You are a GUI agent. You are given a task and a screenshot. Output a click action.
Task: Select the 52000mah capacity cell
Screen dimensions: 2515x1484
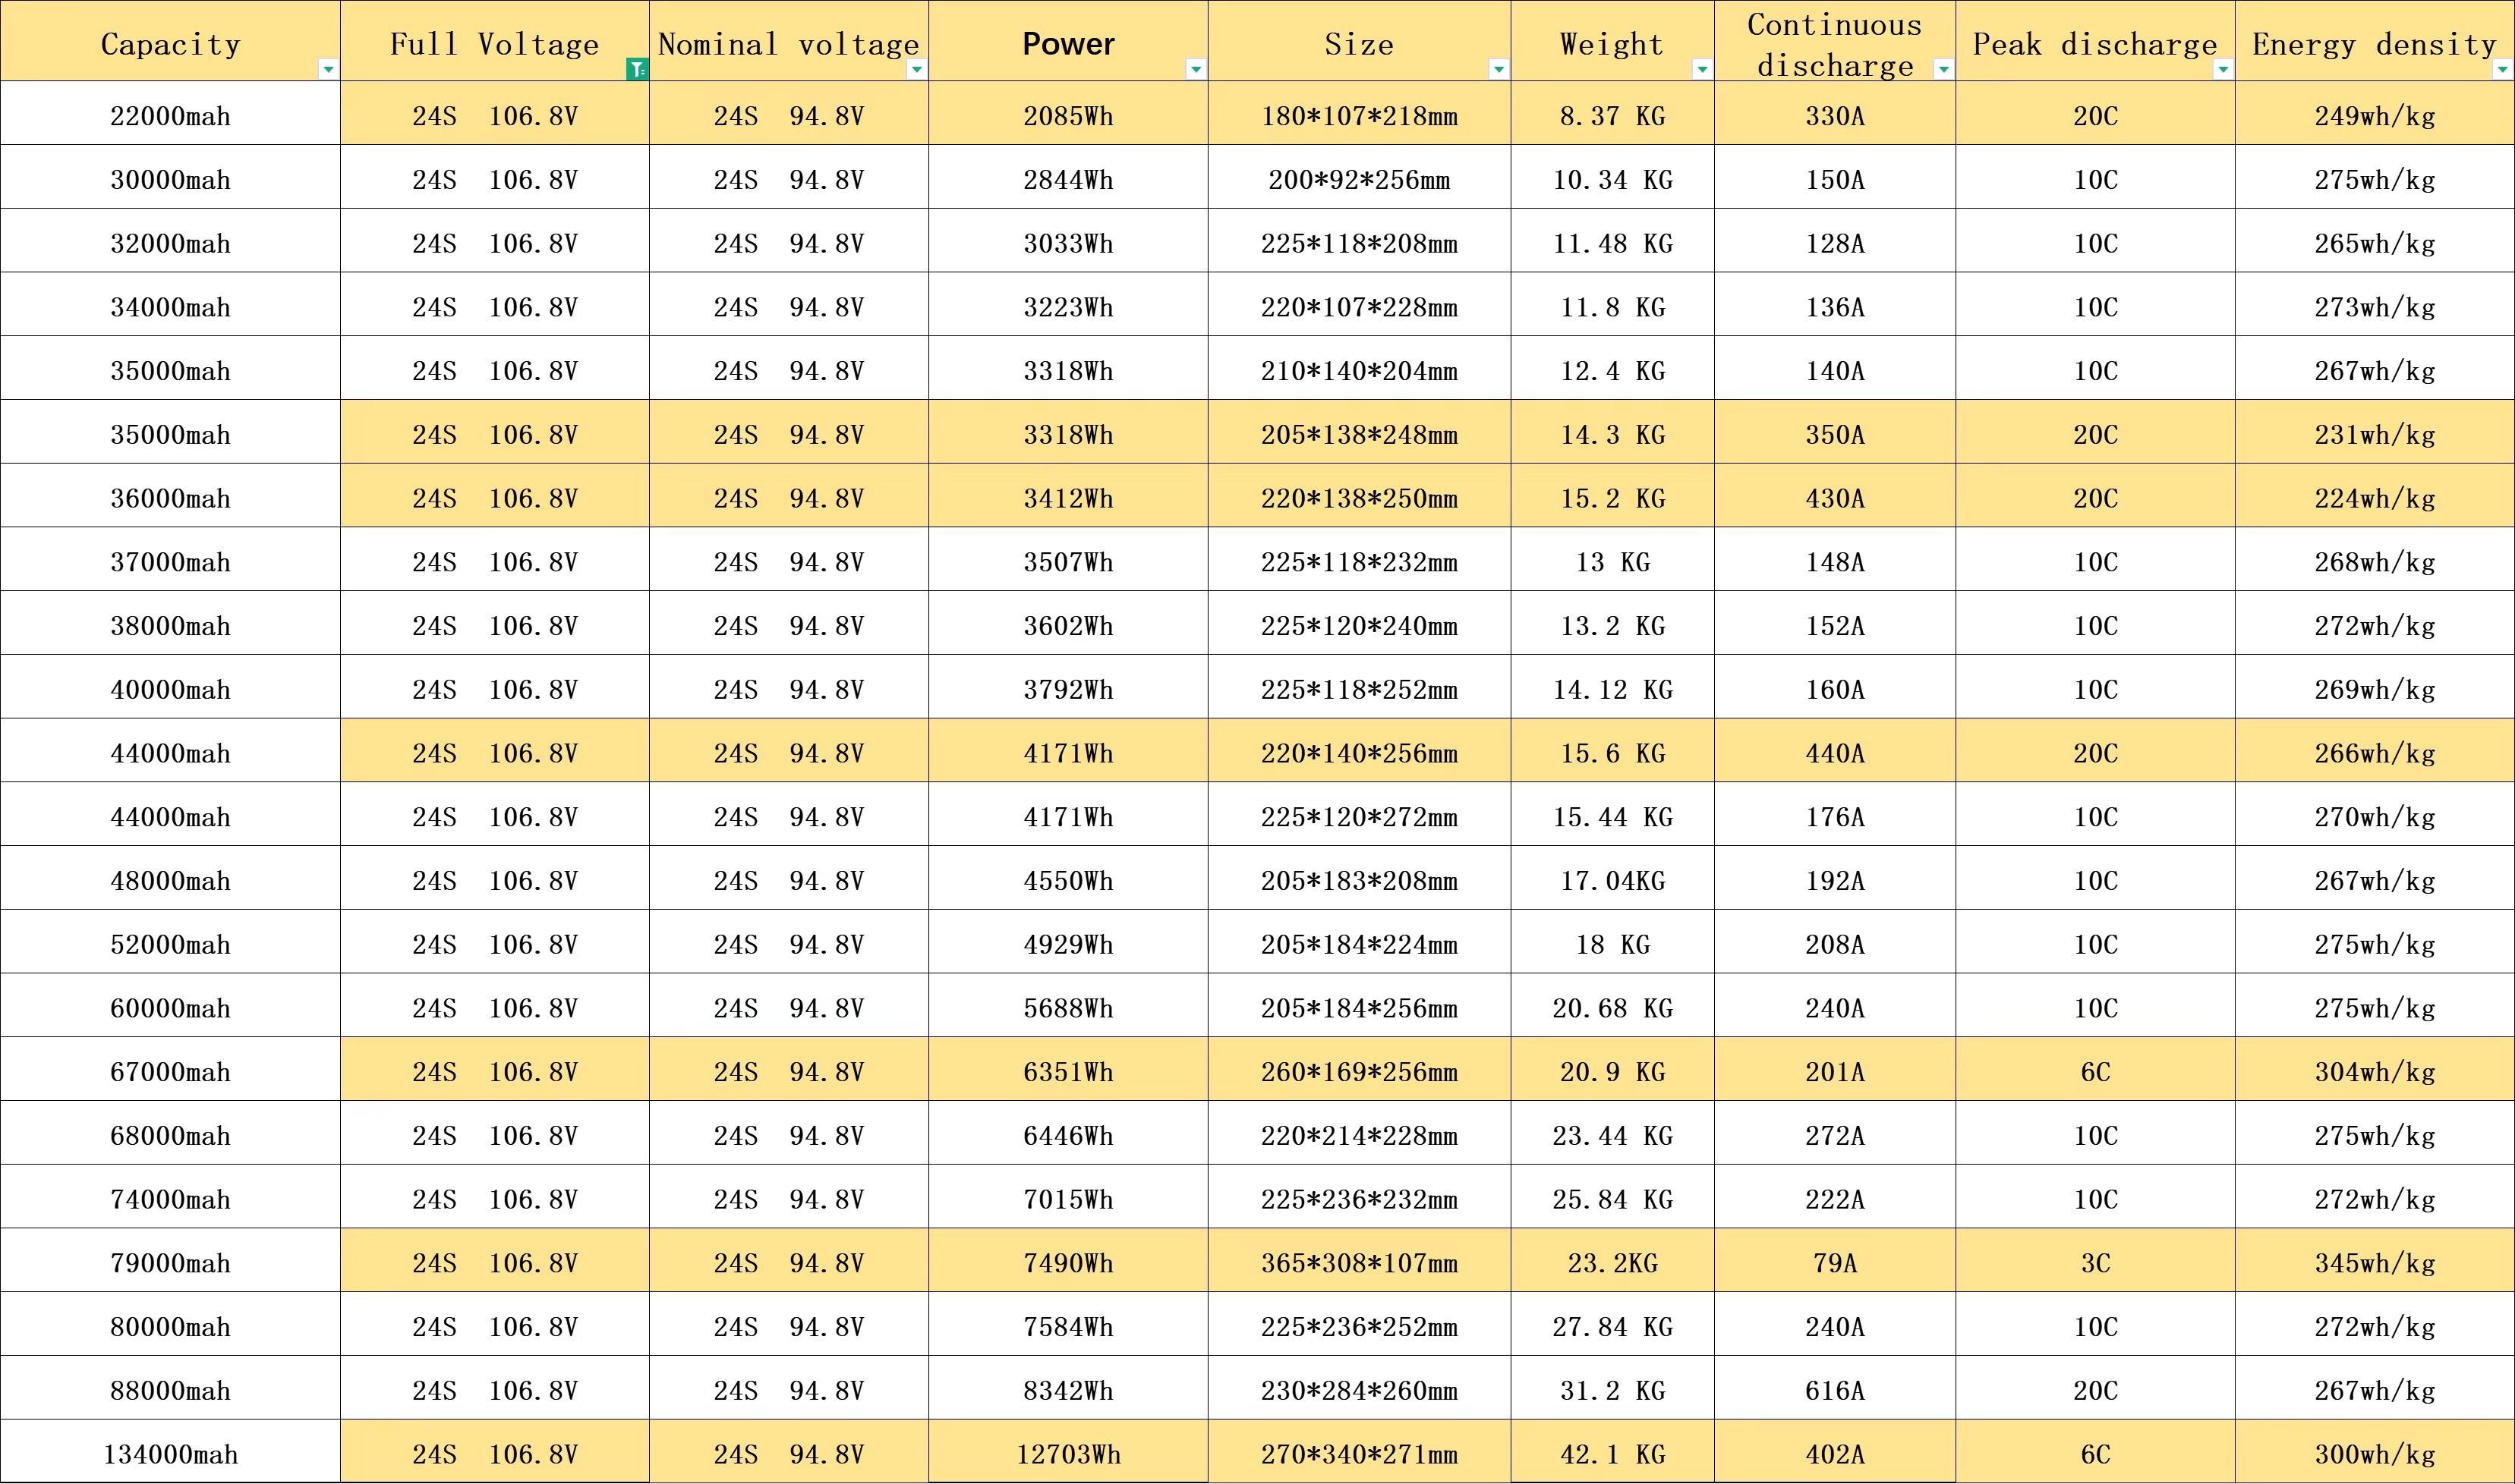[170, 942]
